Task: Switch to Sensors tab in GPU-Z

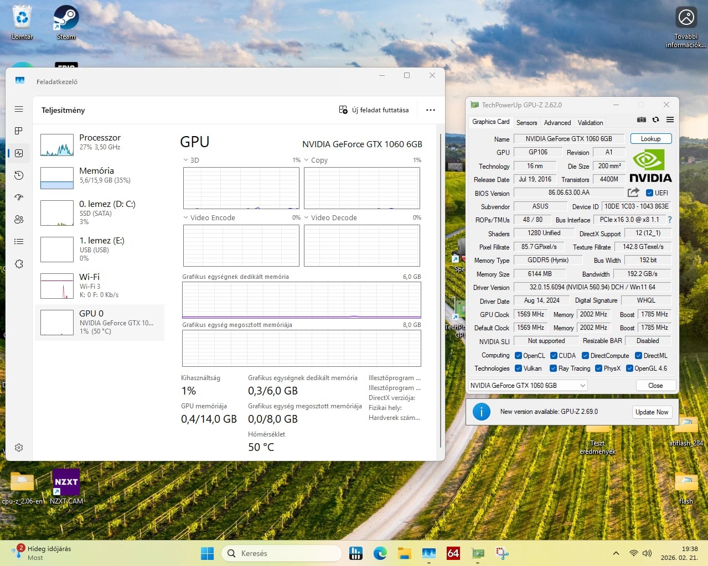Action: coord(526,122)
